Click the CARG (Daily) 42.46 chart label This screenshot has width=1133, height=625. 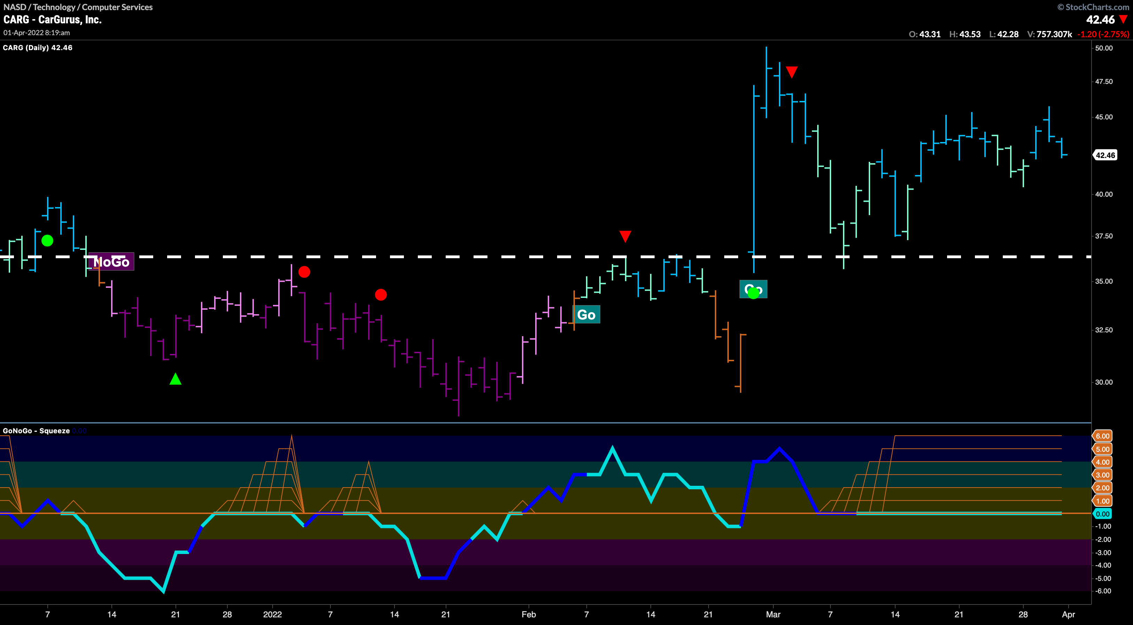coord(38,47)
